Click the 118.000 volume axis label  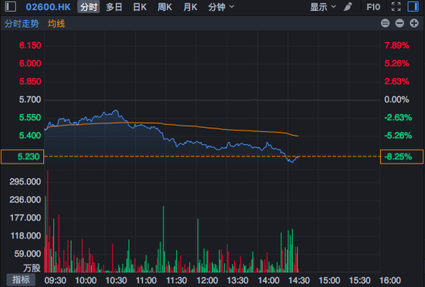(x=25, y=236)
